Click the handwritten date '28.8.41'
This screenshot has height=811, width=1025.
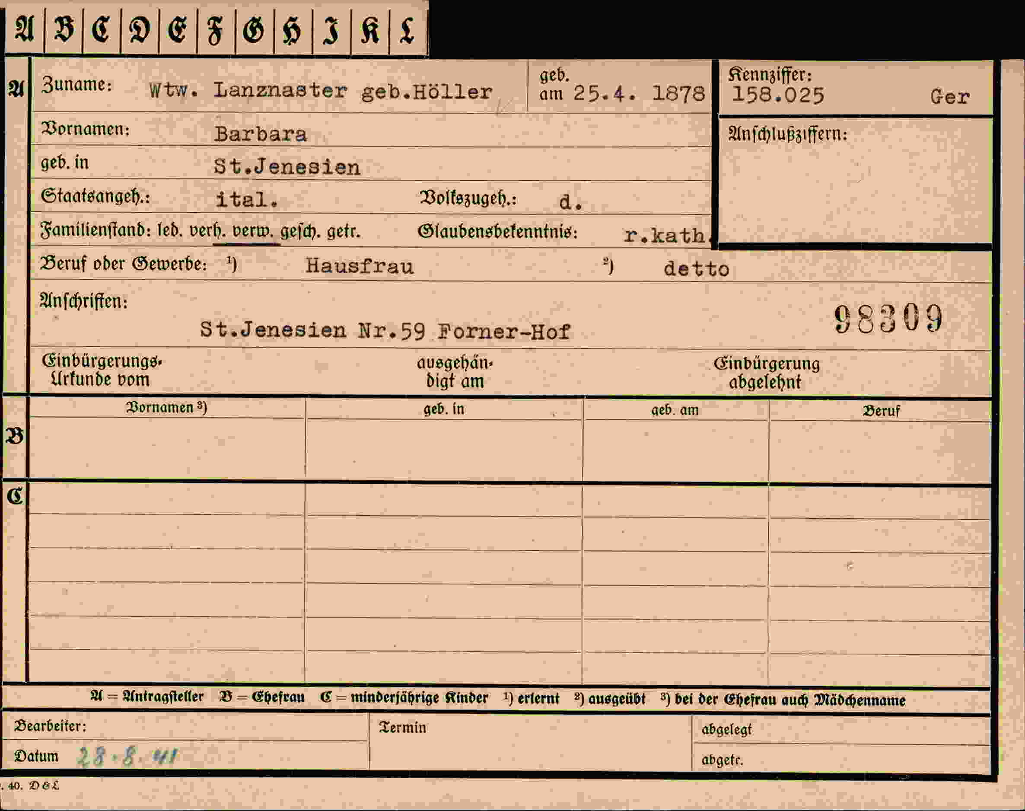(x=127, y=757)
